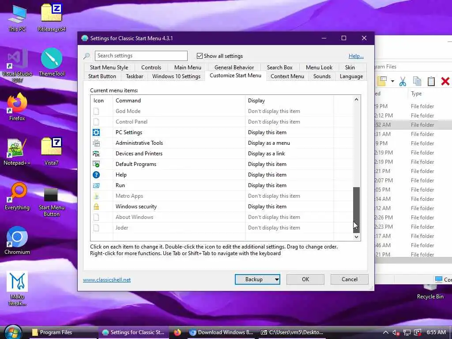Click the red Delete X in Explorer window
This screenshot has width=452, height=339.
tap(445, 81)
